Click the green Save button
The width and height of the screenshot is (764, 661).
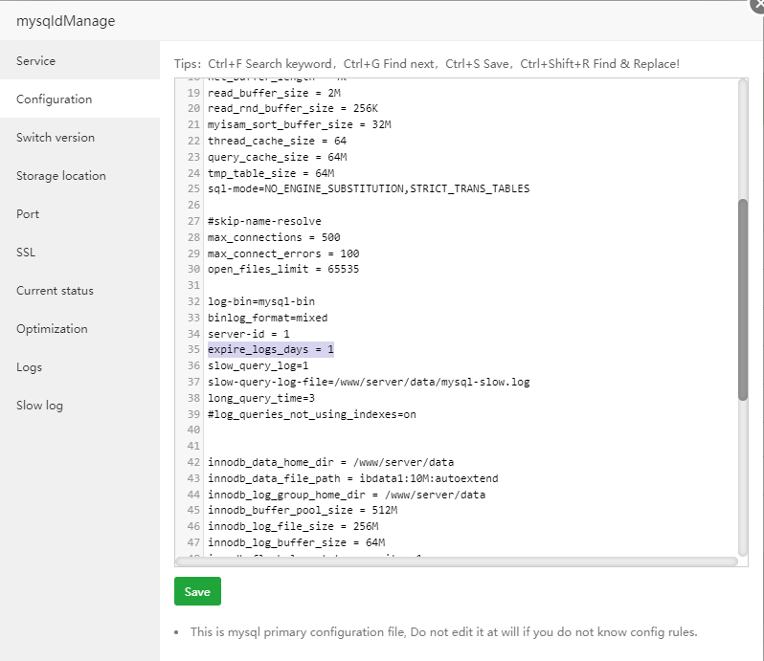coord(197,591)
